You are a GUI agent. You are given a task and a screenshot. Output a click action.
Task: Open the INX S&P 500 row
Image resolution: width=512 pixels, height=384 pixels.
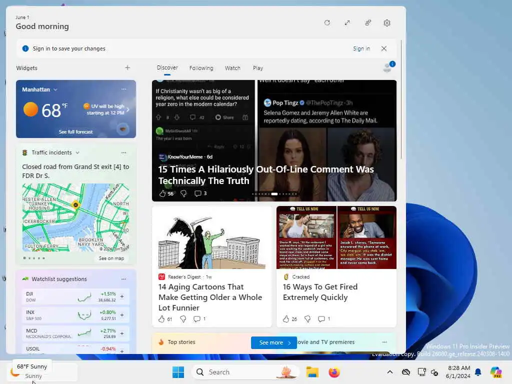[x=76, y=315]
